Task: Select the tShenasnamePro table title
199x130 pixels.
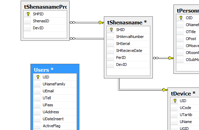Action: (x=45, y=7)
